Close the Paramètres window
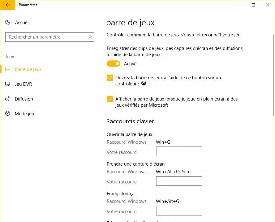 pos(268,5)
